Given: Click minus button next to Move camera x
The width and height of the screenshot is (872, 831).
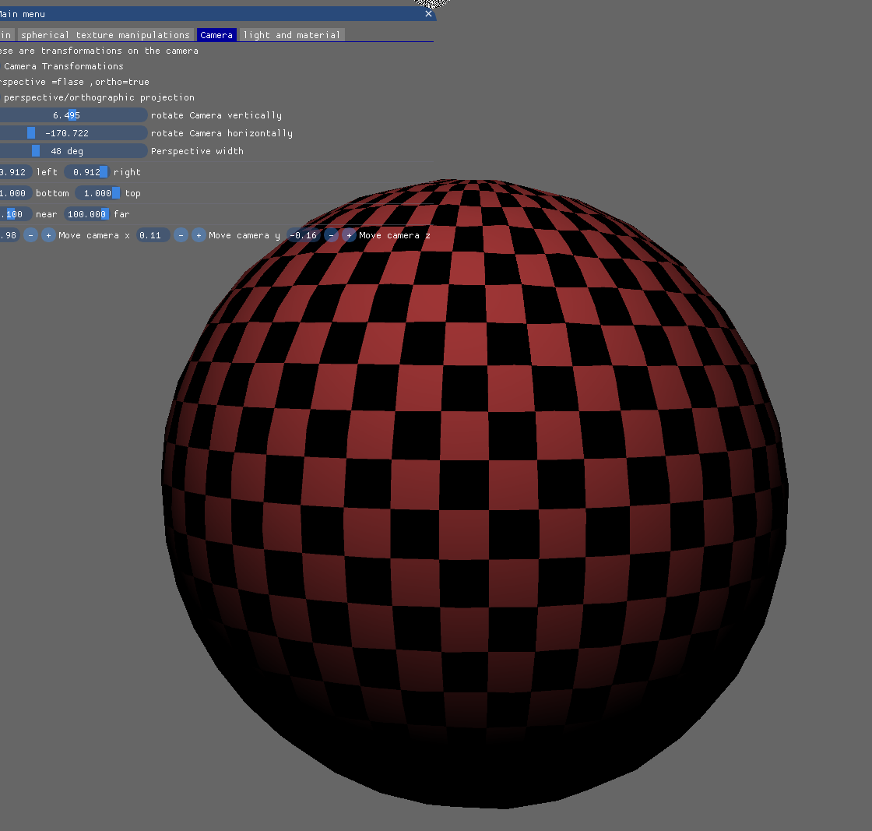Looking at the screenshot, I should click(x=30, y=235).
